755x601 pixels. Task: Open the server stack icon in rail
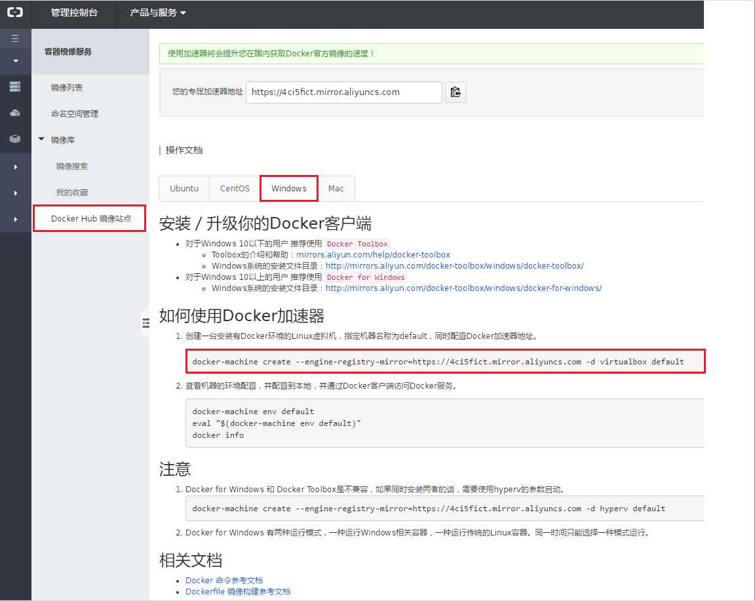click(x=15, y=87)
